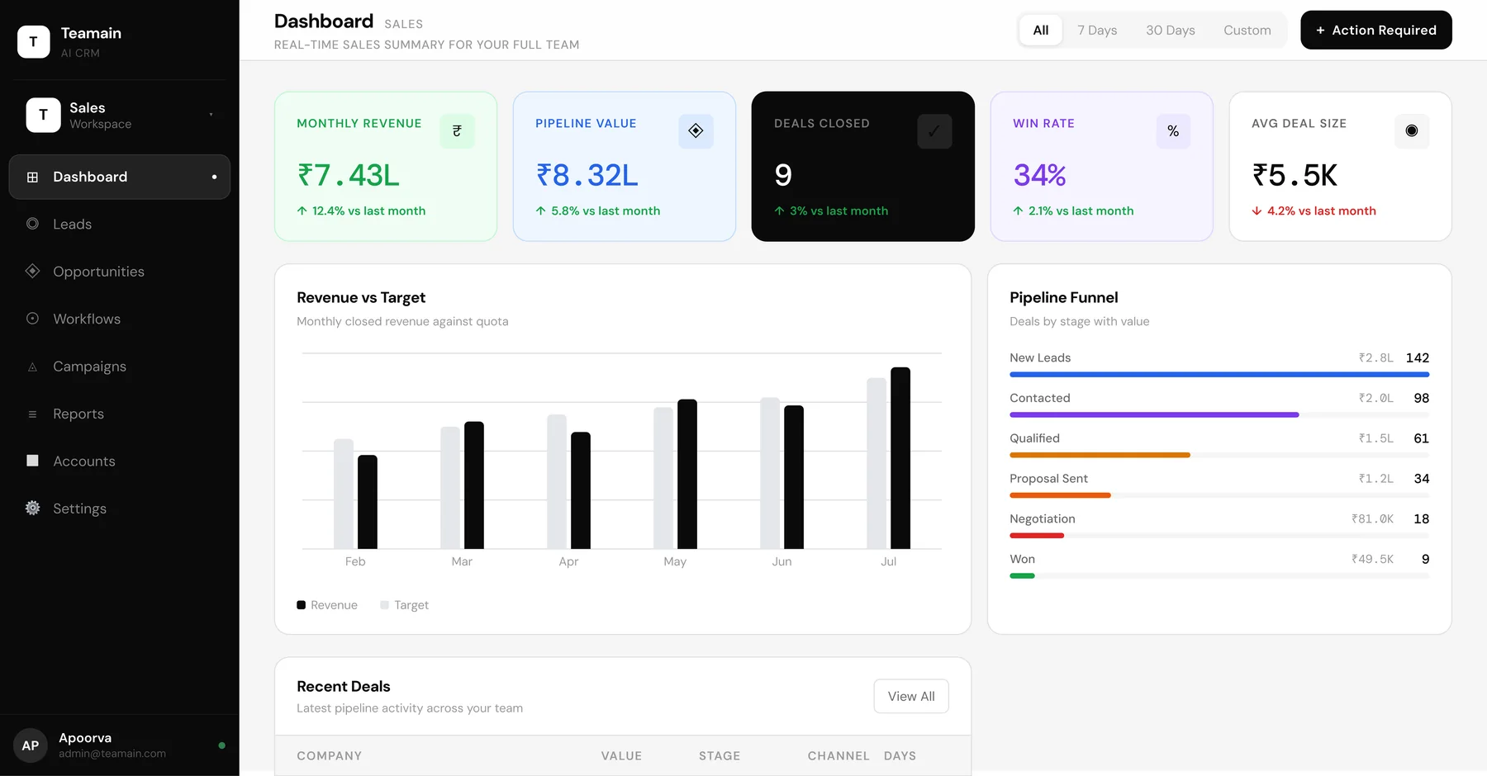
Task: Click the New Leads funnel progress bar
Action: pos(1219,375)
